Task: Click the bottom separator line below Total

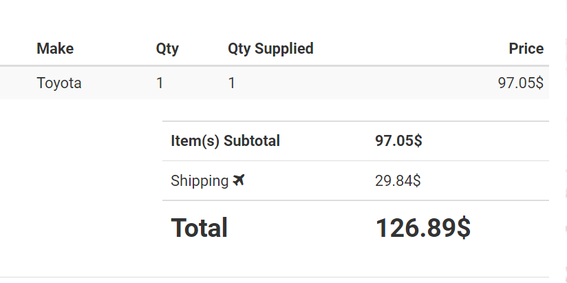Action: pyautogui.click(x=275, y=277)
